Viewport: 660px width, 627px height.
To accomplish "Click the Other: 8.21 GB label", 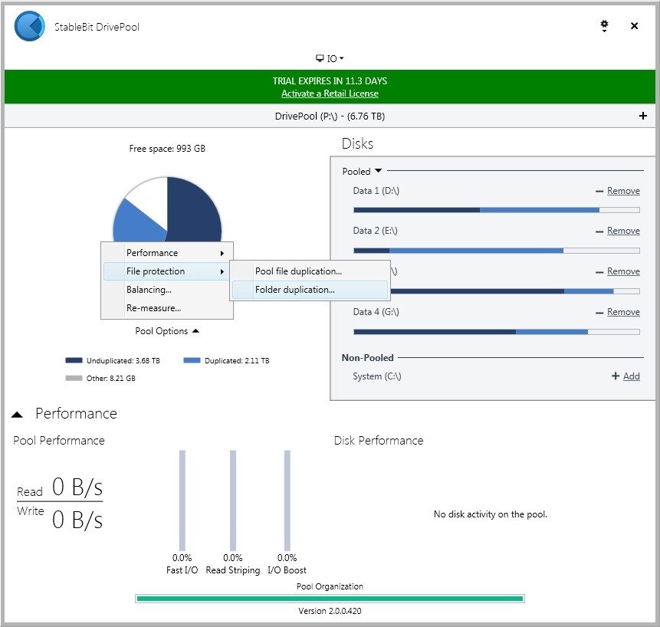I will pyautogui.click(x=110, y=379).
